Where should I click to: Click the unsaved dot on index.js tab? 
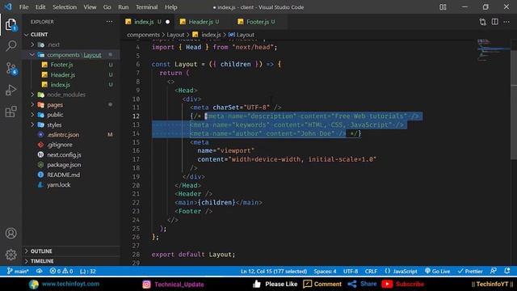(167, 22)
